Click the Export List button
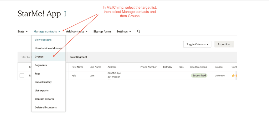The image size is (269, 121). click(x=224, y=44)
